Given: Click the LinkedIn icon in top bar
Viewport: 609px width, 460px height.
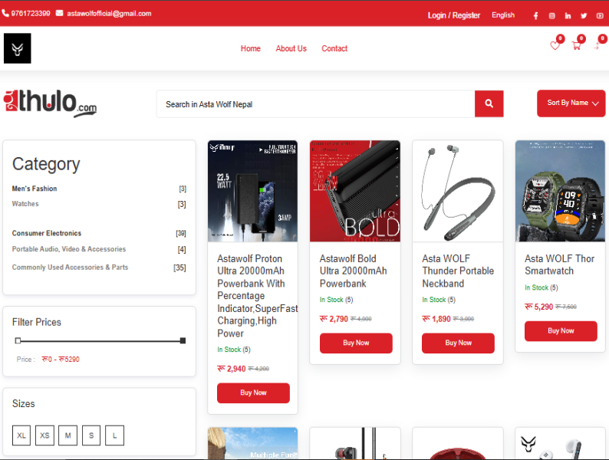Looking at the screenshot, I should [x=568, y=15].
